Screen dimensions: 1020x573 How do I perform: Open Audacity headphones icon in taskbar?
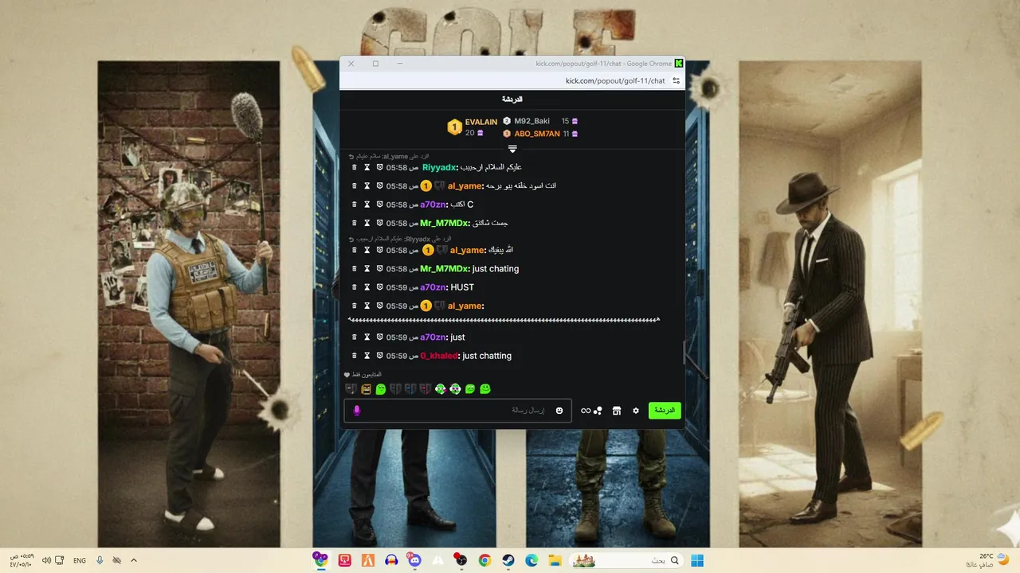coord(390,560)
